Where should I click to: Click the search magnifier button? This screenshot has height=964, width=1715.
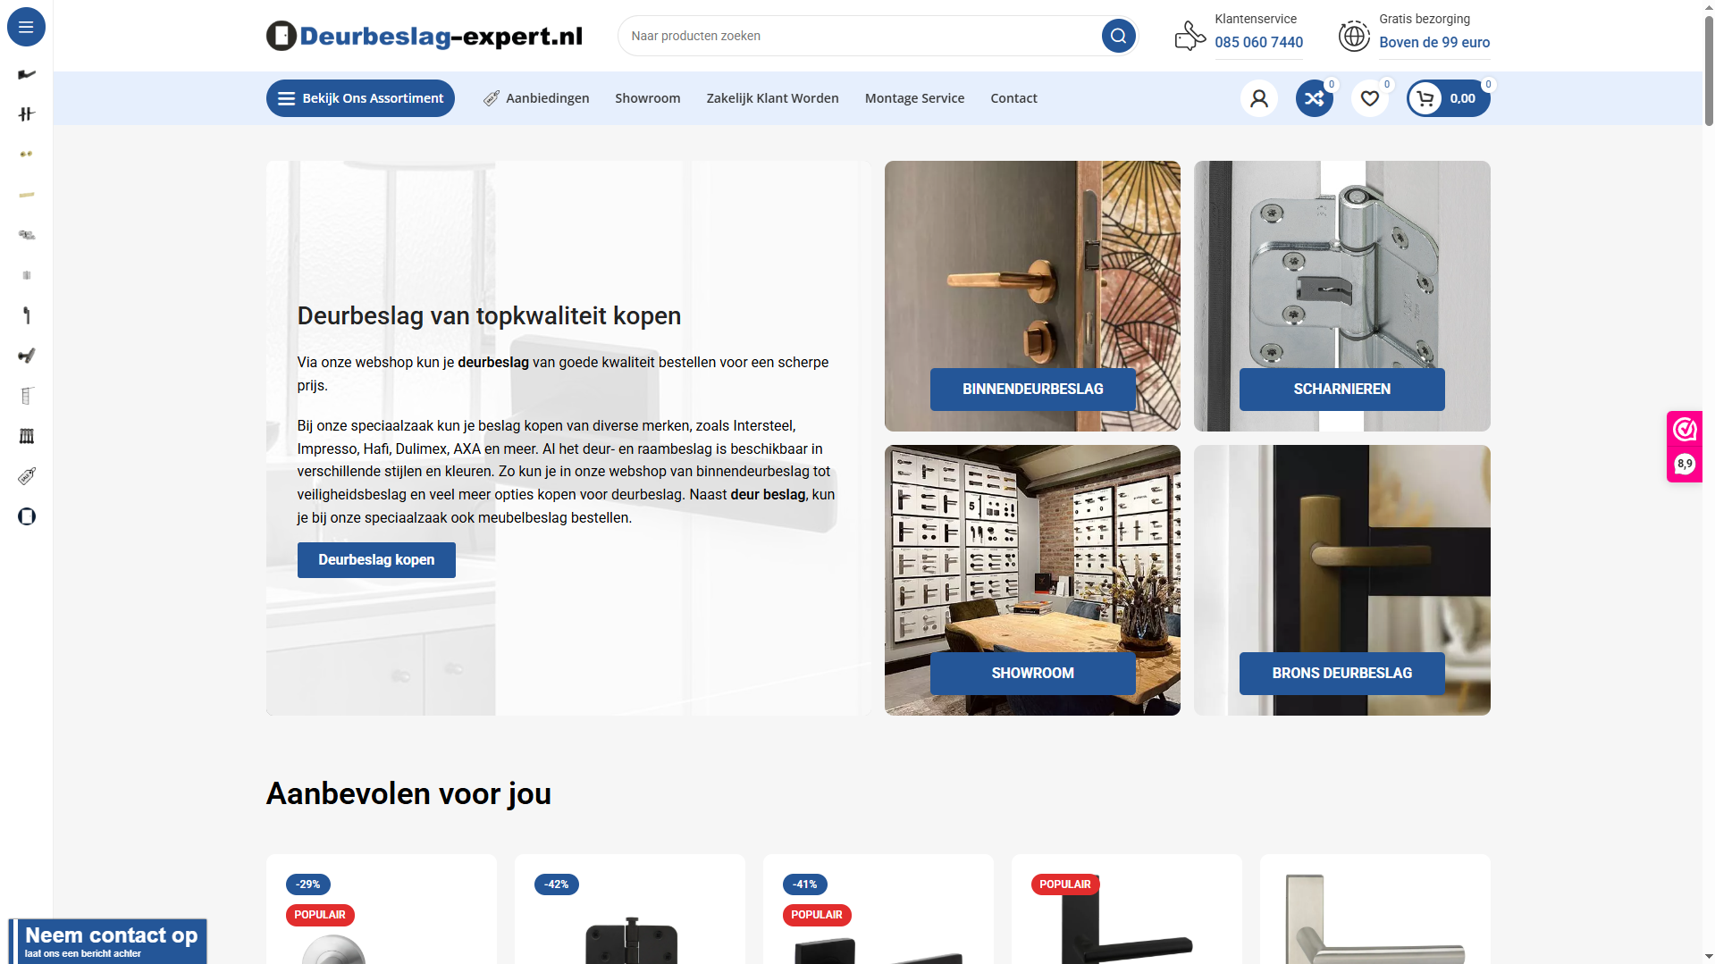point(1118,36)
